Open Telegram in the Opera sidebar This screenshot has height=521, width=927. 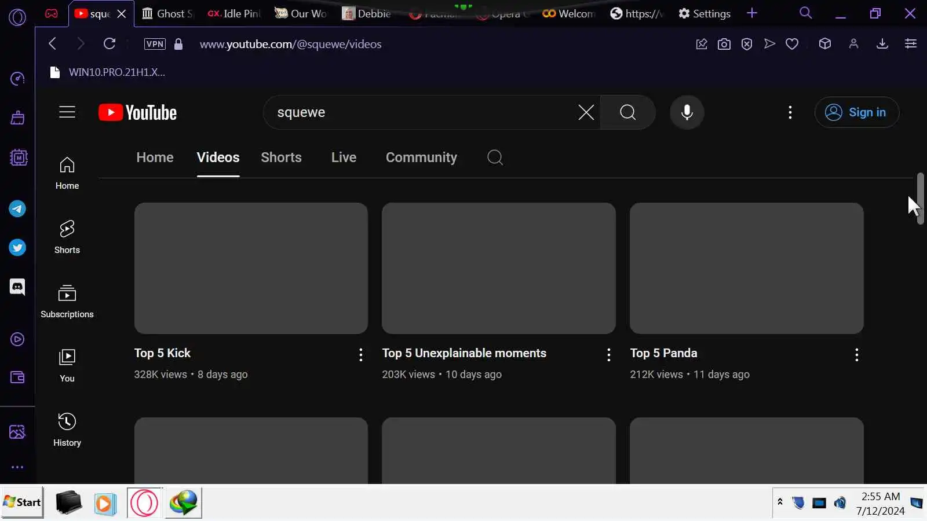(x=17, y=209)
